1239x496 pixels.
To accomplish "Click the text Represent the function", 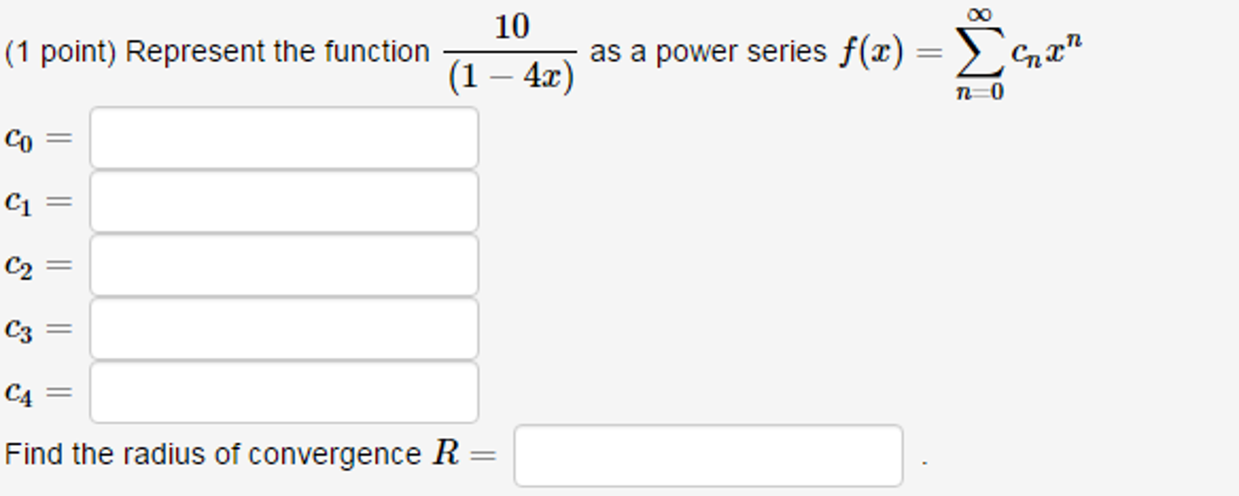I will (279, 50).
